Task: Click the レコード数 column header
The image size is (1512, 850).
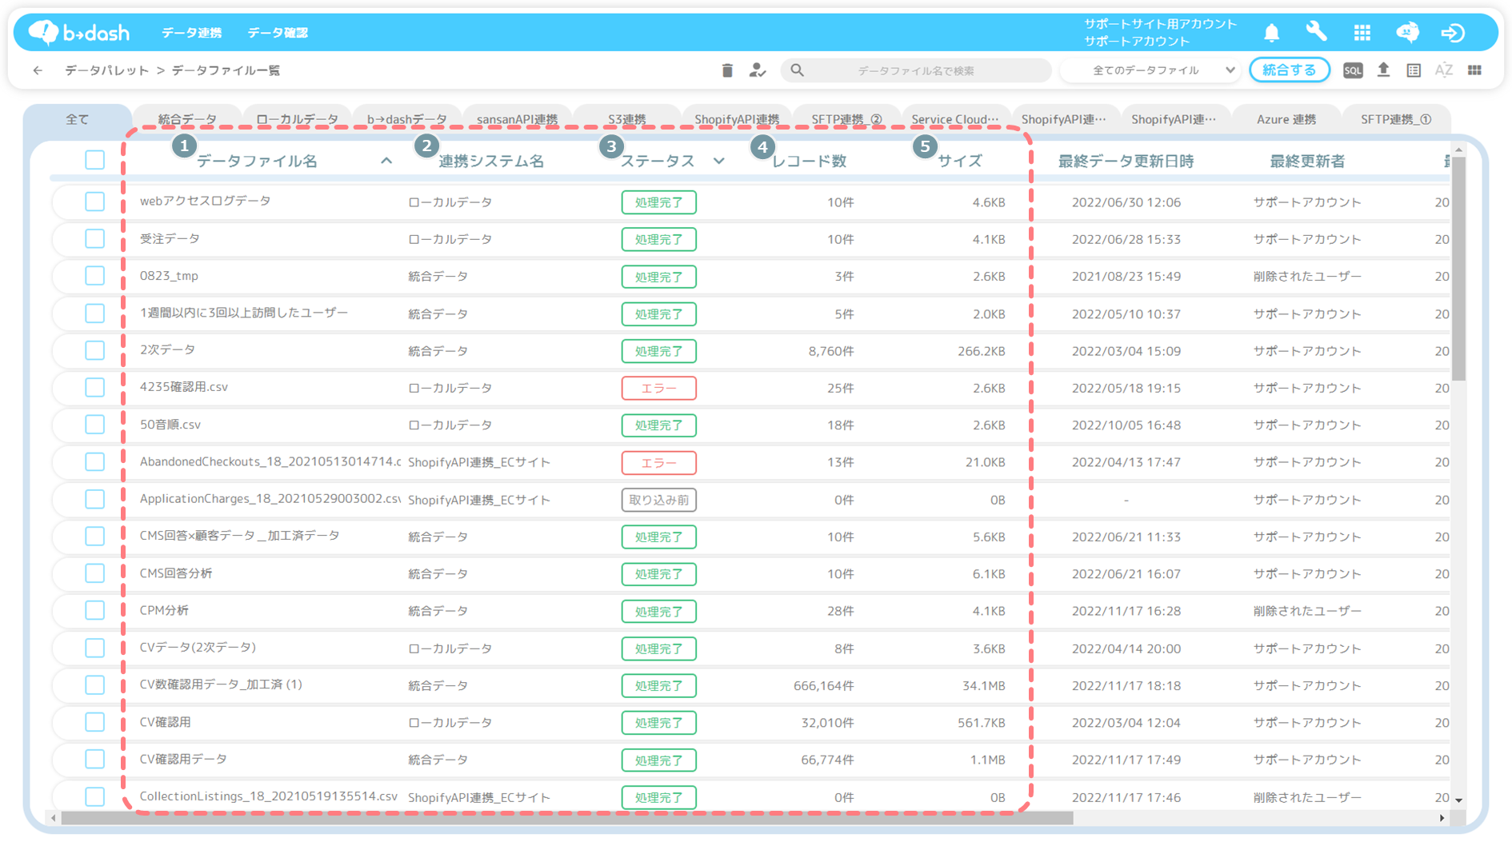Action: coord(809,162)
